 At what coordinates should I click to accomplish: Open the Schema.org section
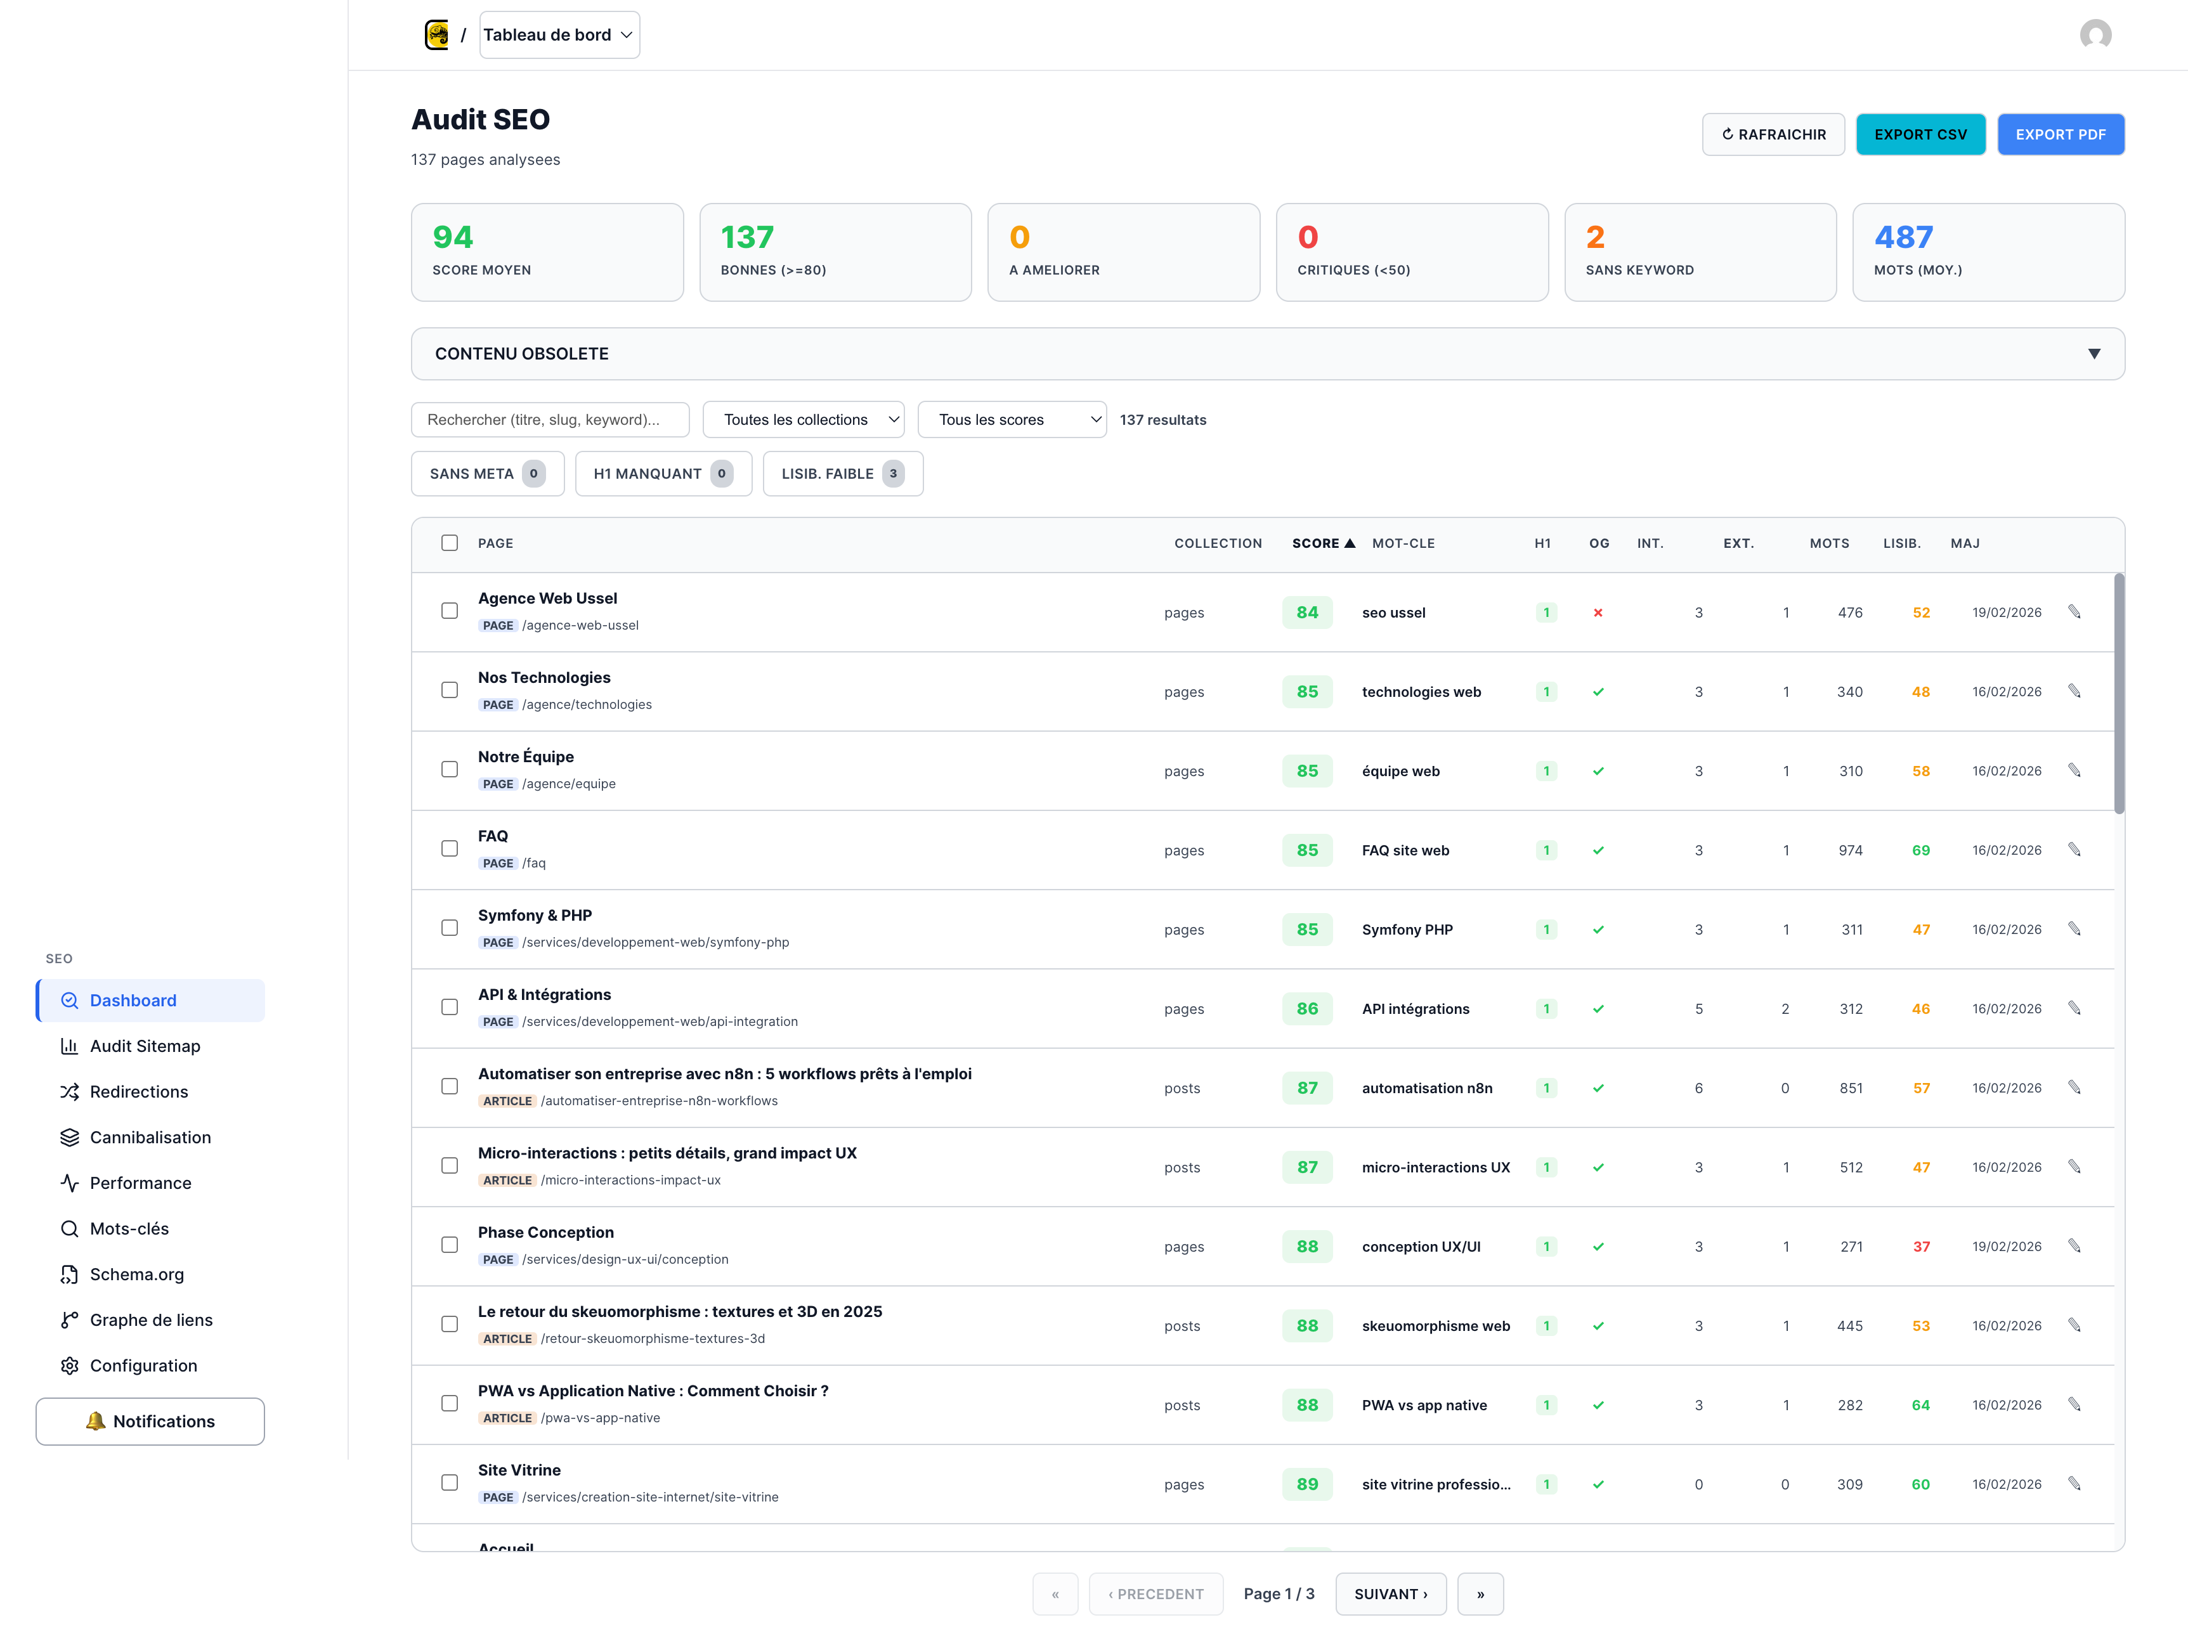[136, 1274]
